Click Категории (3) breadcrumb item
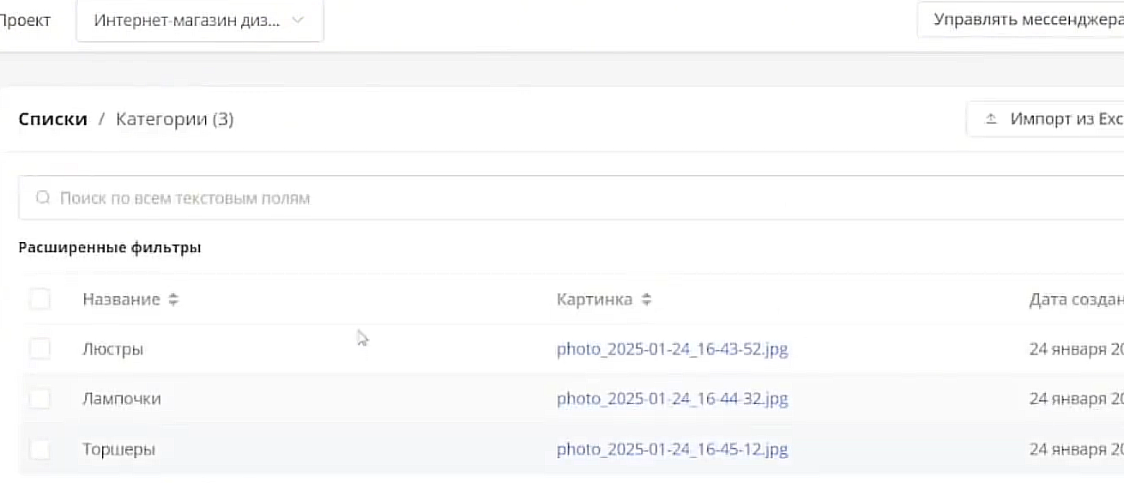 [x=175, y=119]
